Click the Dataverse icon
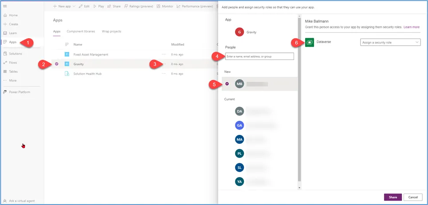 [x=310, y=42]
